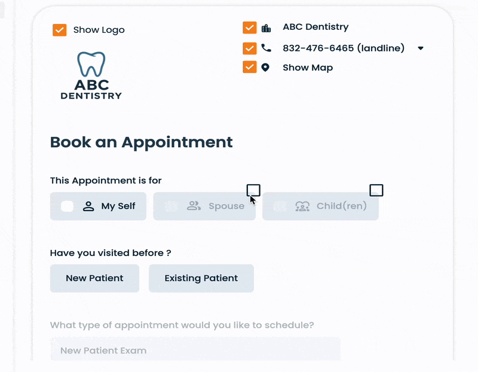Select the My Self appointment option
The image size is (478, 372).
98,206
